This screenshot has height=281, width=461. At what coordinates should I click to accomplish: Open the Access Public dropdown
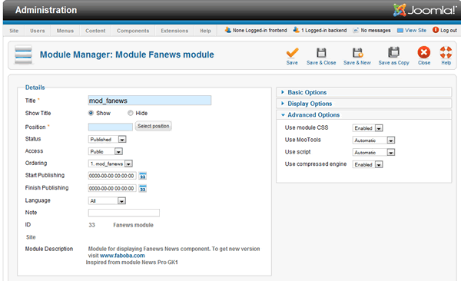[x=105, y=152]
